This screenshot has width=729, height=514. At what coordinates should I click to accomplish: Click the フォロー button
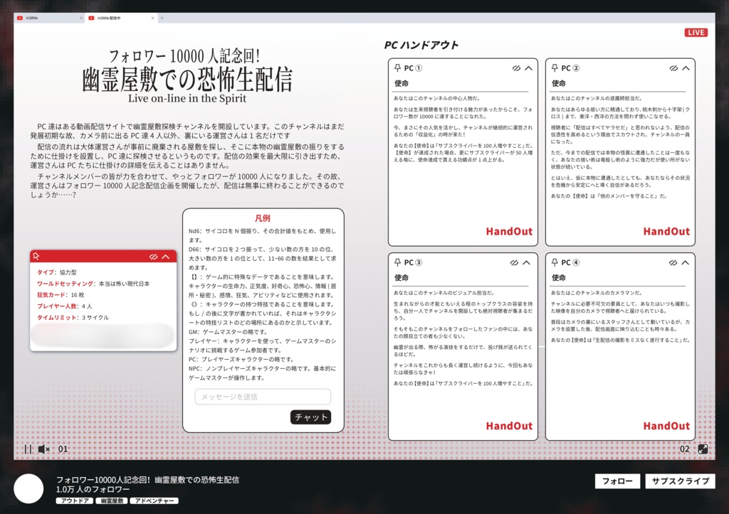click(618, 481)
